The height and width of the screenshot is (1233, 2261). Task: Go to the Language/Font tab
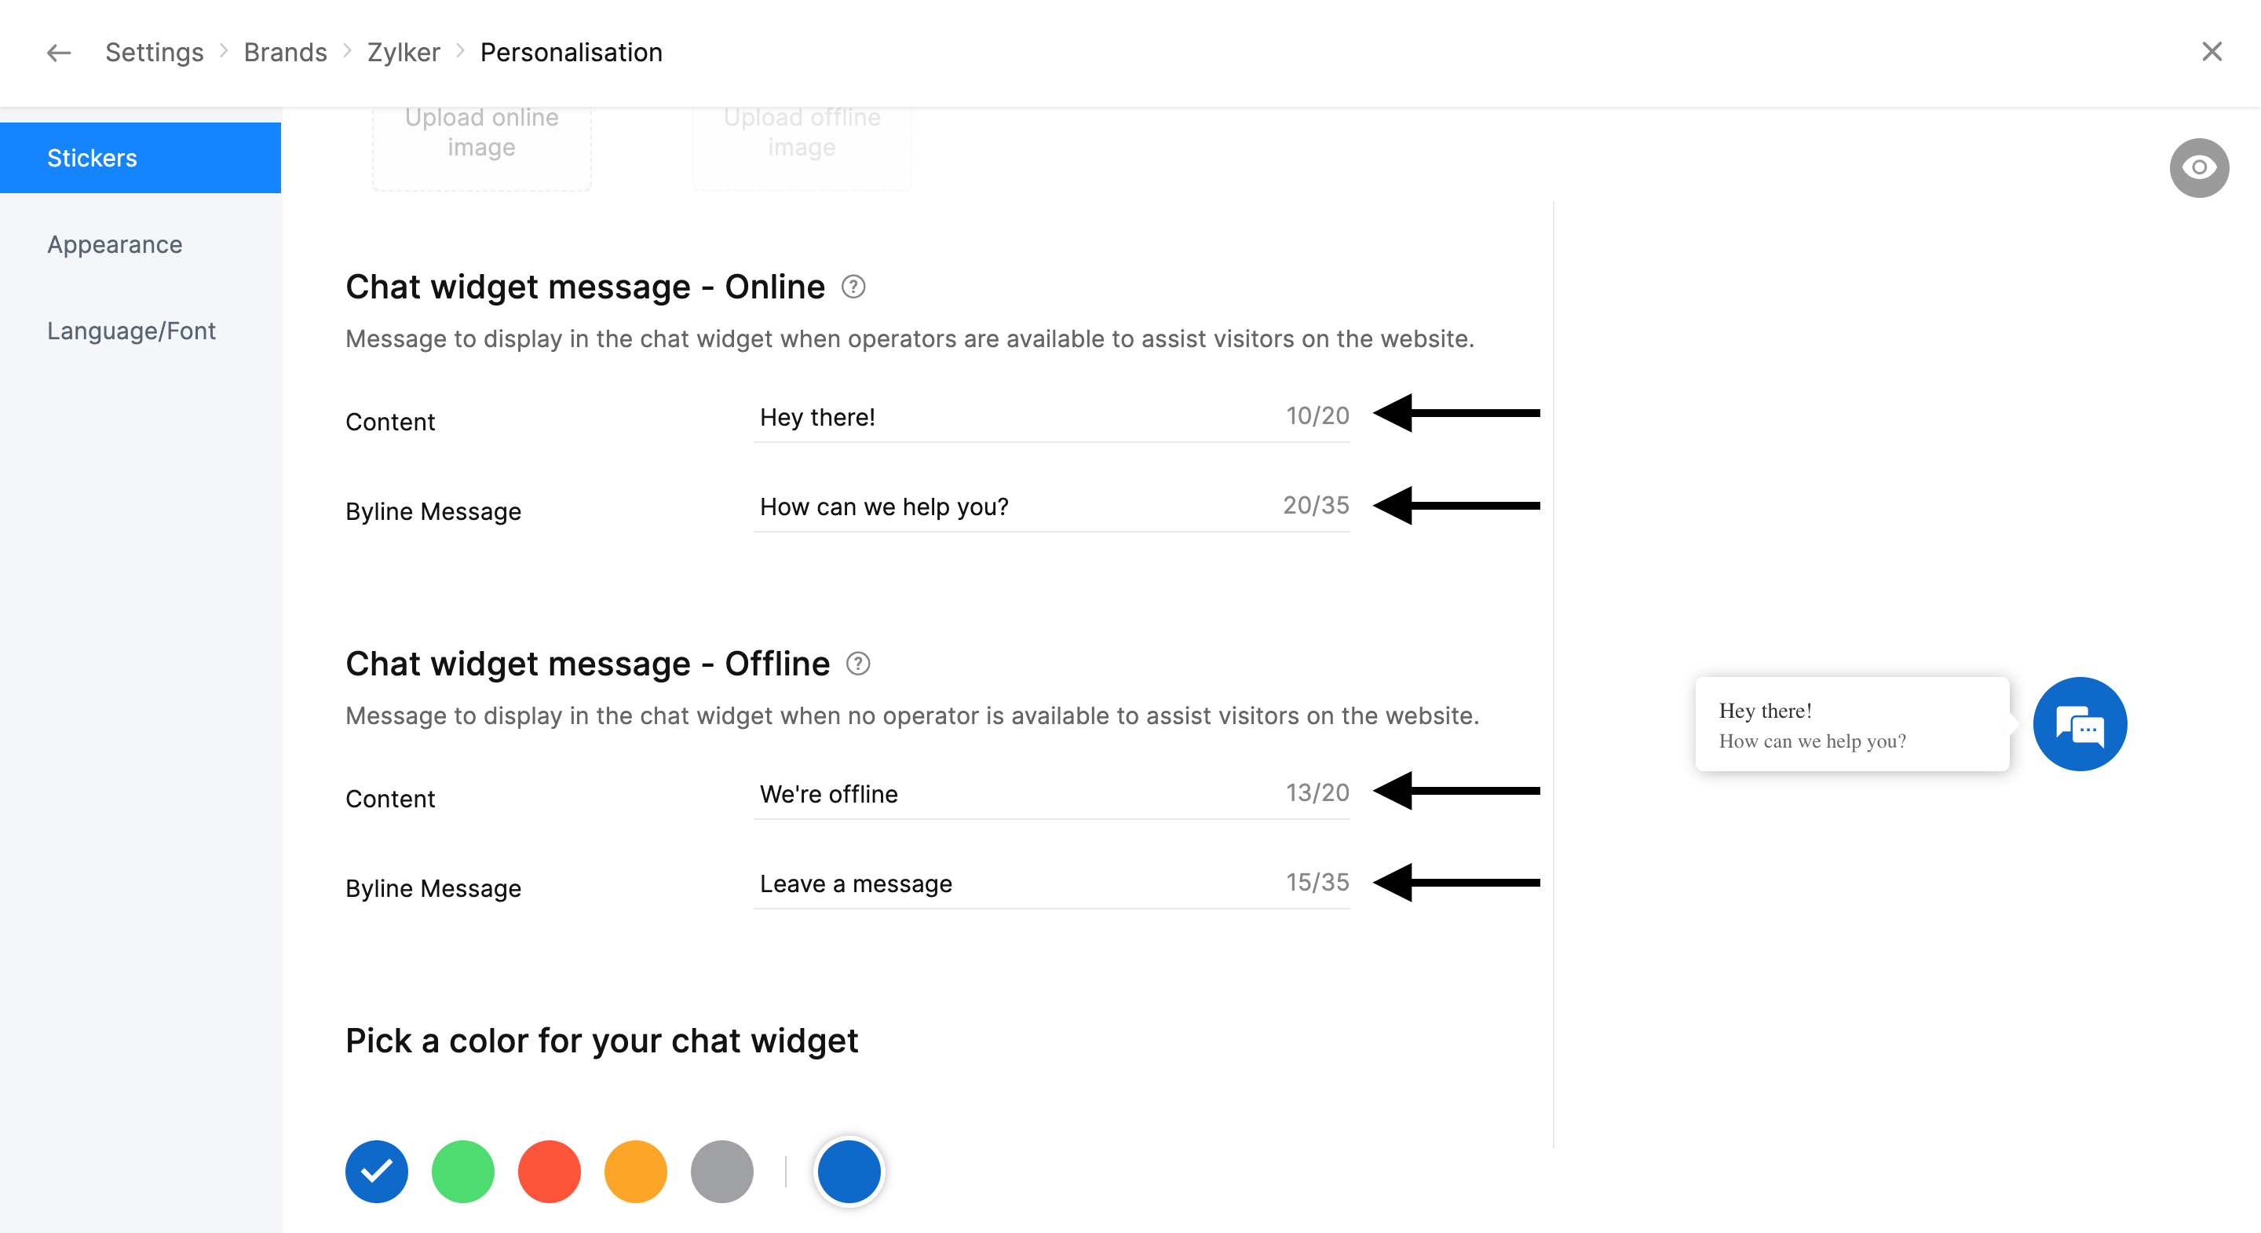(x=132, y=331)
